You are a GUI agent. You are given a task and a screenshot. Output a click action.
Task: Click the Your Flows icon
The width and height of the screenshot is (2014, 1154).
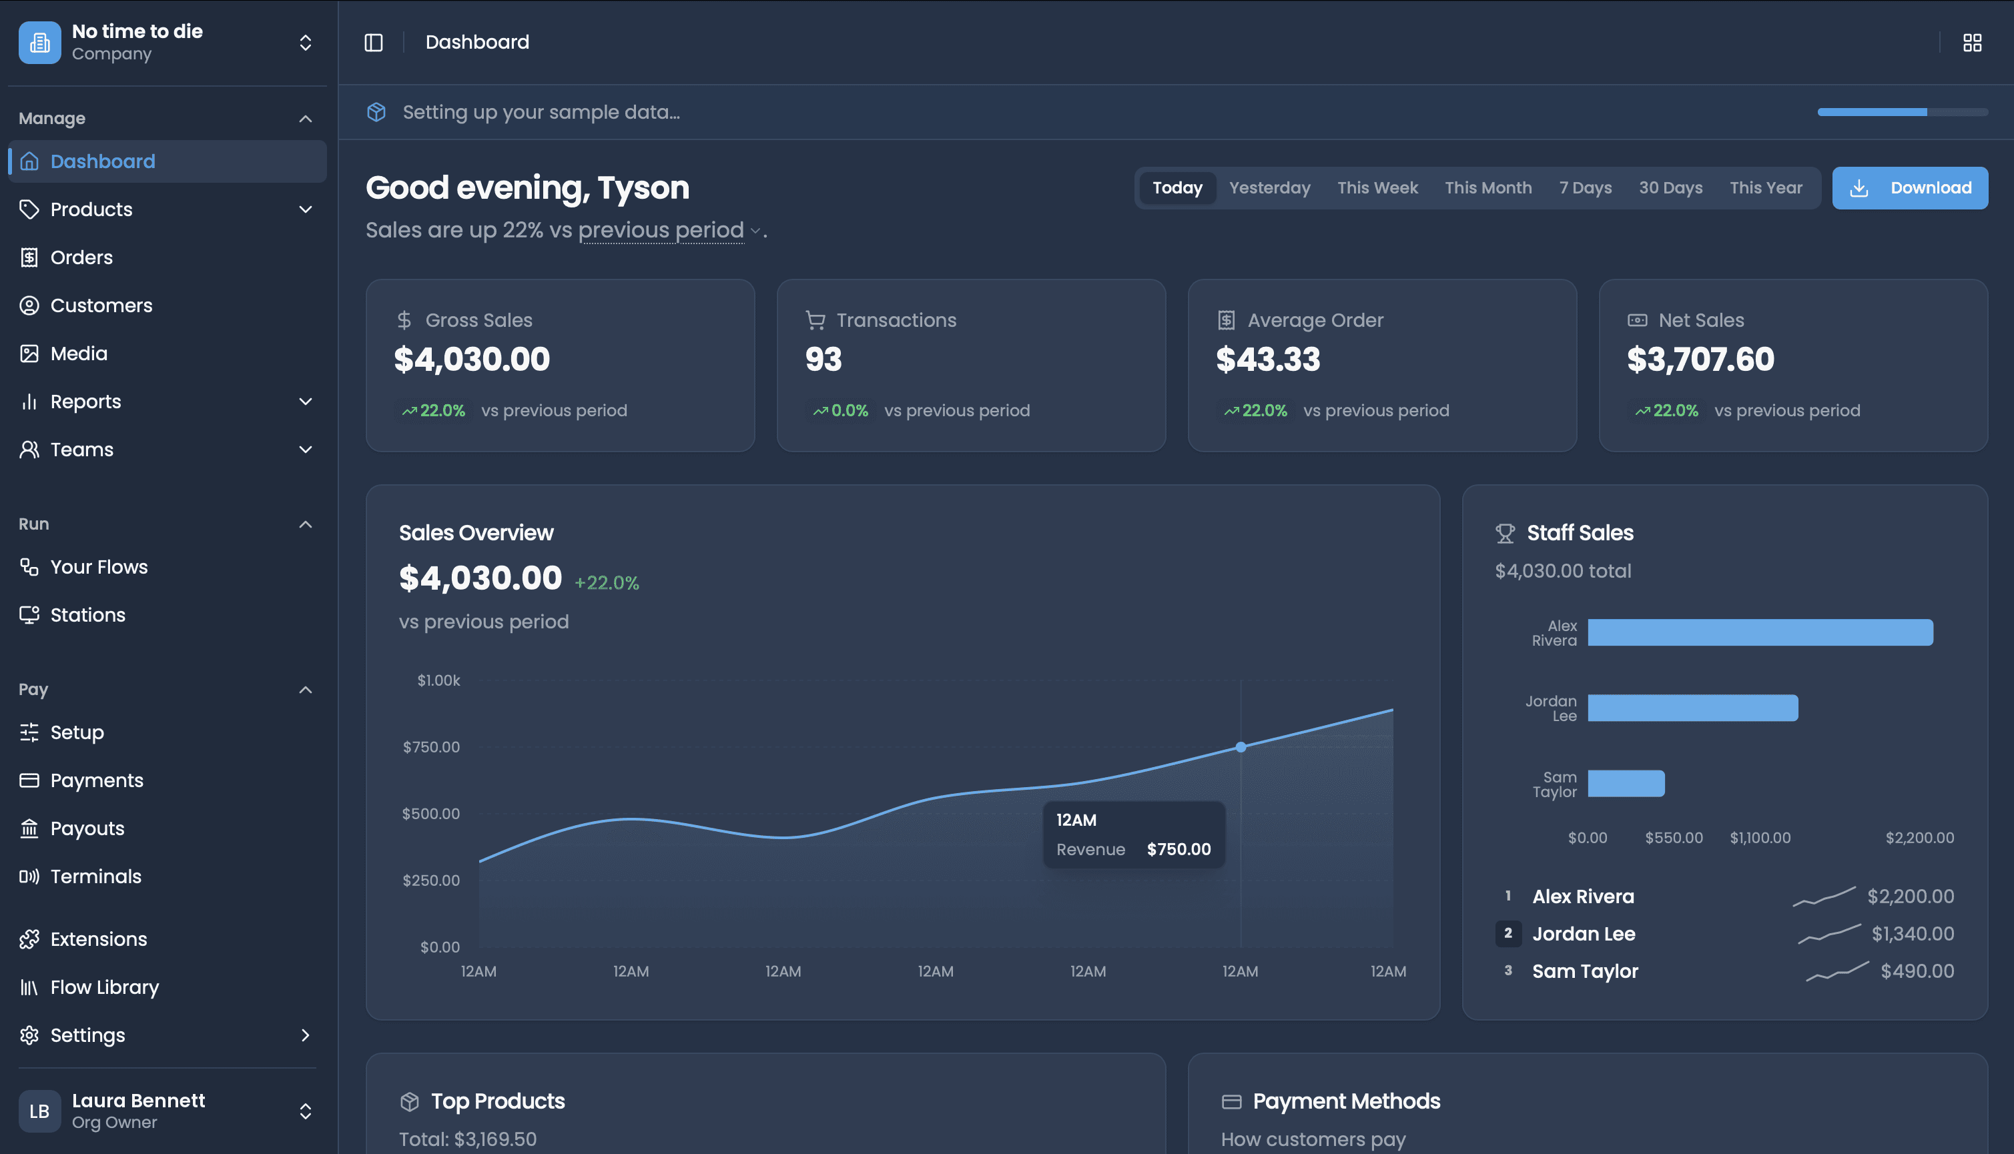click(x=29, y=567)
